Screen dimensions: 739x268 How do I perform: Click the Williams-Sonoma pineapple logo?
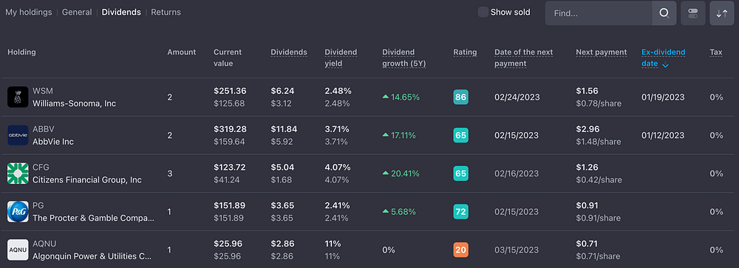tap(18, 97)
